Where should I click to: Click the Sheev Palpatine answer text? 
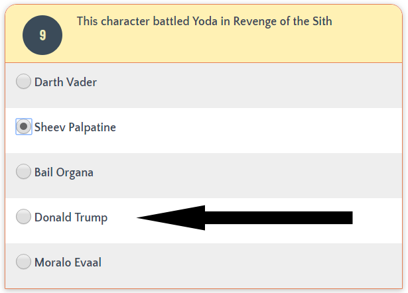pyautogui.click(x=75, y=127)
